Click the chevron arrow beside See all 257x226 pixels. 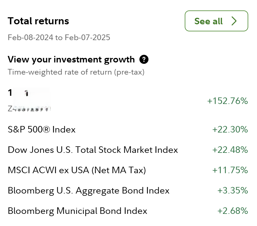[234, 21]
